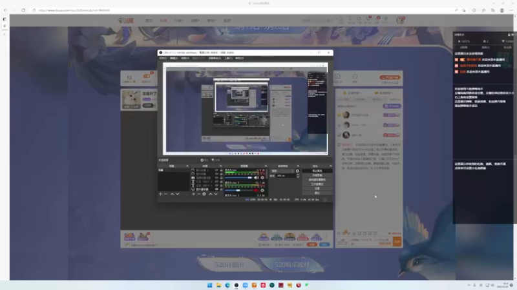Select third gift icon in Douyu gift bar

(x=290, y=237)
